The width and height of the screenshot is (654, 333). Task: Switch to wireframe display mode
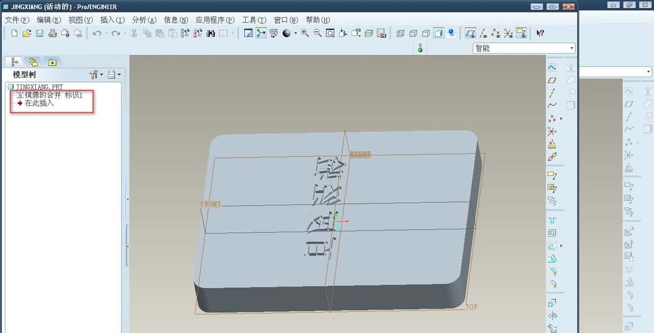[400, 33]
